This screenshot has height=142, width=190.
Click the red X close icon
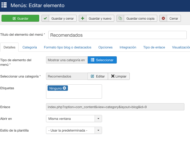click(163, 18)
